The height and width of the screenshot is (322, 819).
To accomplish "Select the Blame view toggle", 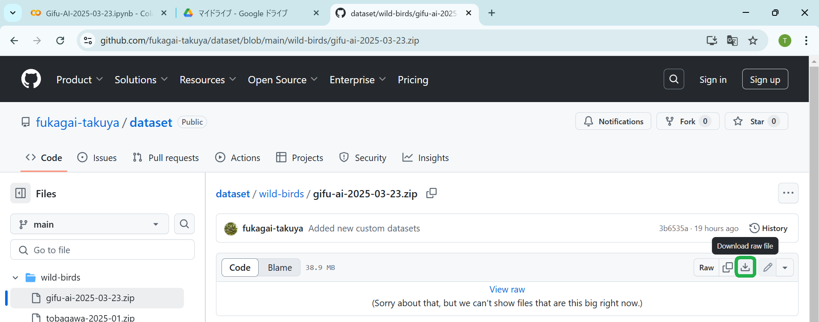I will click(x=280, y=267).
